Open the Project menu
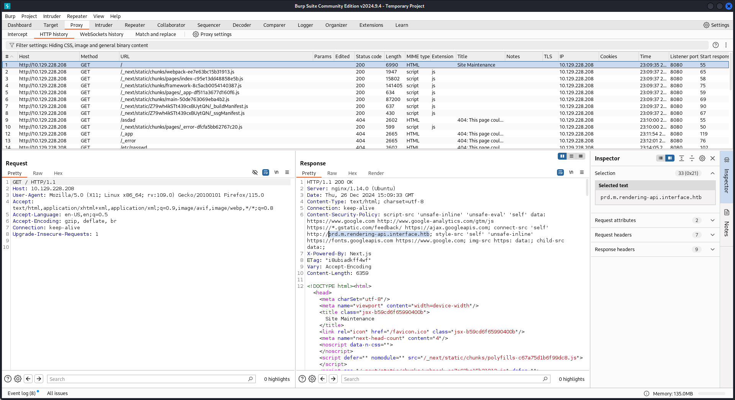Viewport: 735px width, 400px height. click(x=29, y=16)
